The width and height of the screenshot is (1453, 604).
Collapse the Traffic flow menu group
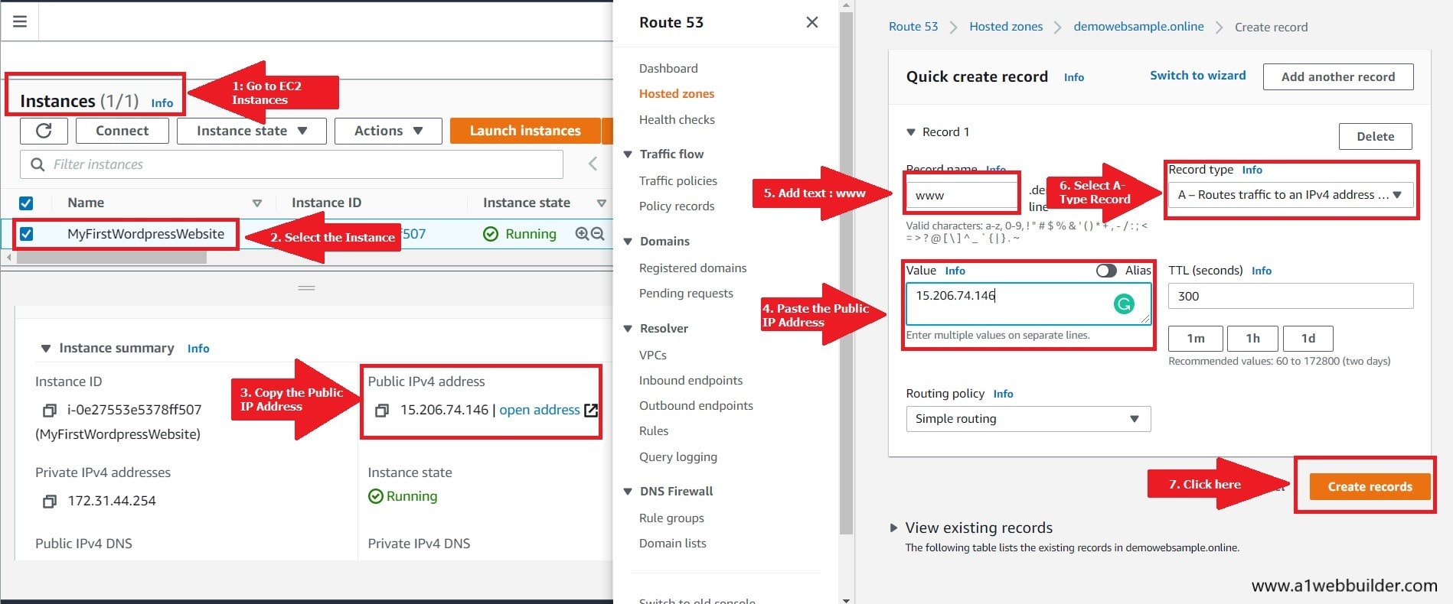(x=628, y=154)
